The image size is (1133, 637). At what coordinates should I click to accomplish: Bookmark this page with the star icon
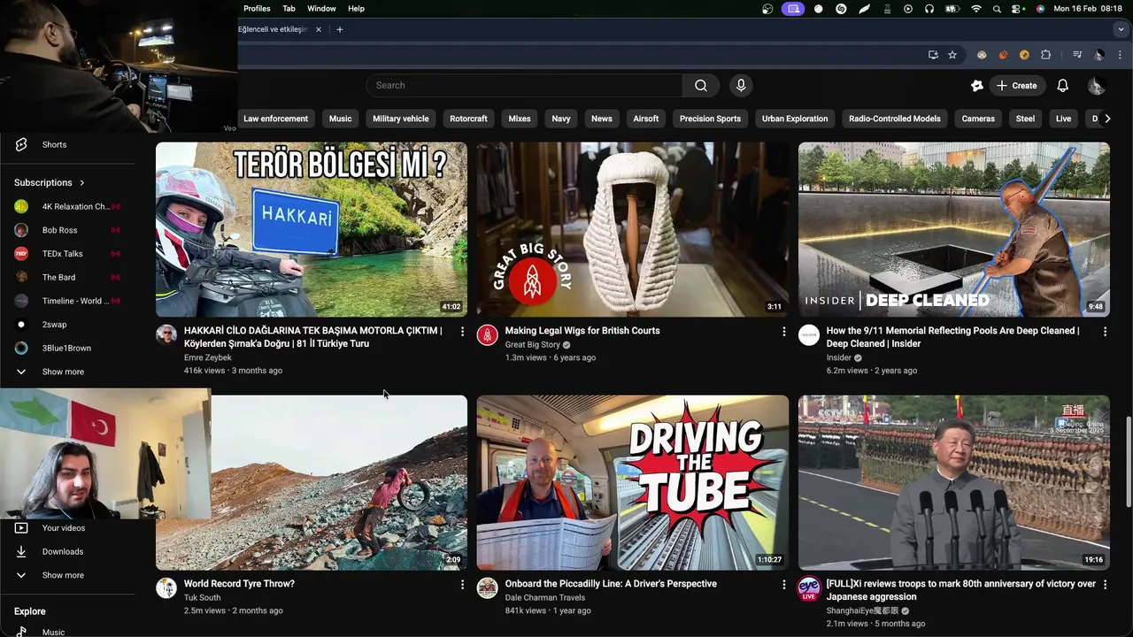coord(952,55)
